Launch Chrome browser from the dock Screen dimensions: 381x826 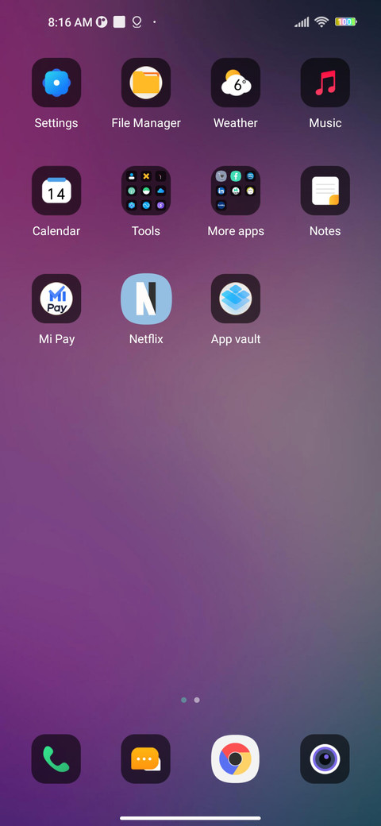click(236, 759)
